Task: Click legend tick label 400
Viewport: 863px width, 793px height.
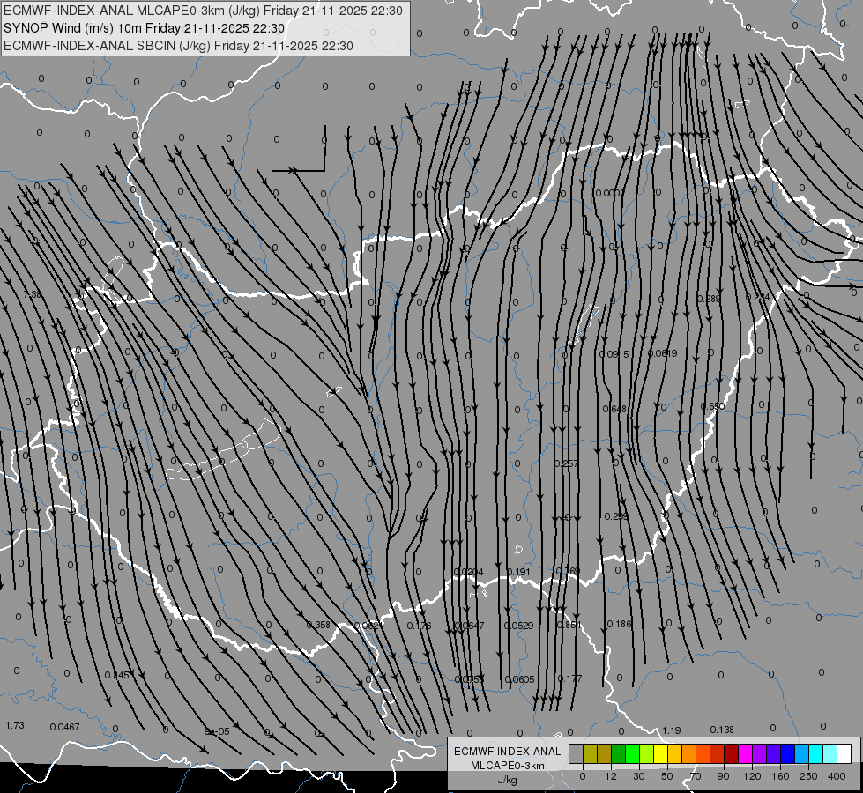Action: 837,776
